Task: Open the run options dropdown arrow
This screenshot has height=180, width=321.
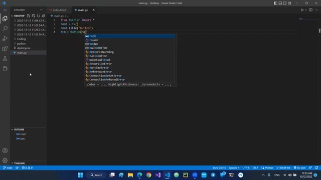Action: click(x=306, y=10)
